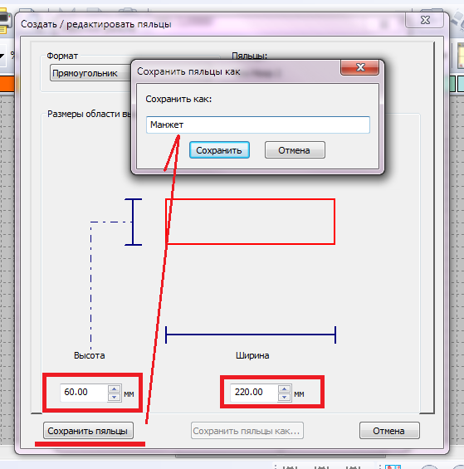Screen dimensions: 464x469
Task: Decrease Высота with the down arrow
Action: (x=114, y=398)
